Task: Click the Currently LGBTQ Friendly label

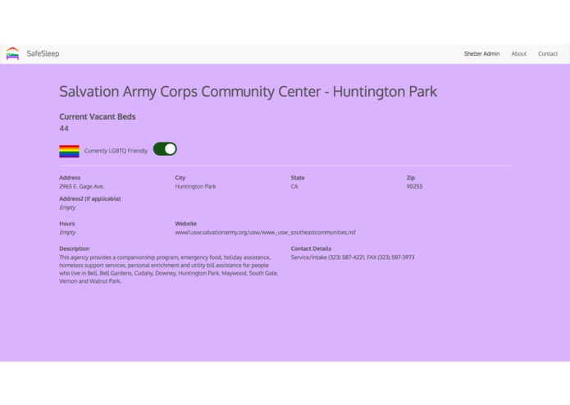Action: (116, 151)
